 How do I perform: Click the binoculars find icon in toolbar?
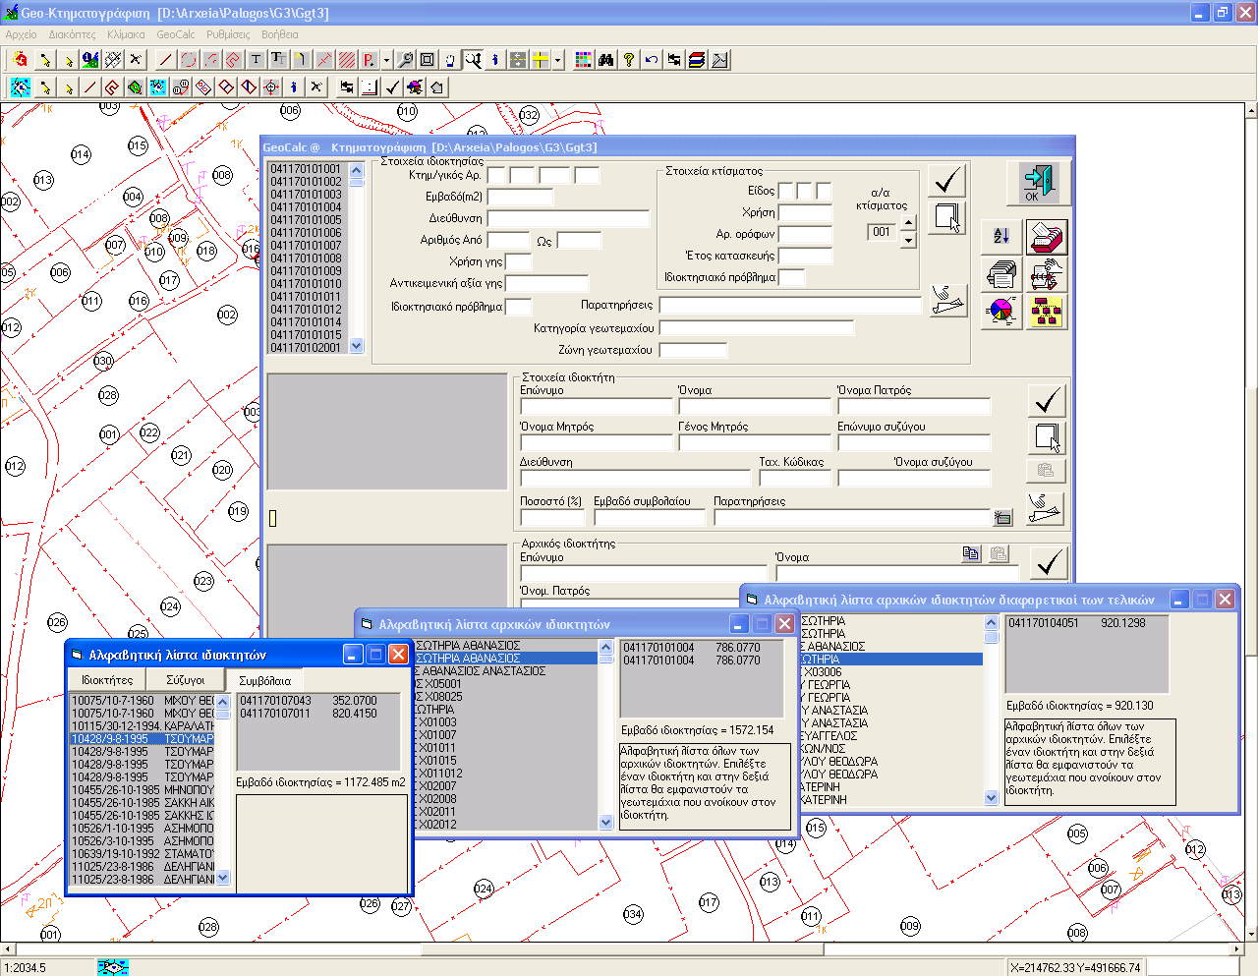606,60
